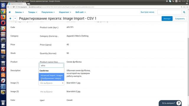Open the Quantity (Кол-во) field selector
Image resolution: width=189 pixels, height=106 pixels.
[48, 53]
